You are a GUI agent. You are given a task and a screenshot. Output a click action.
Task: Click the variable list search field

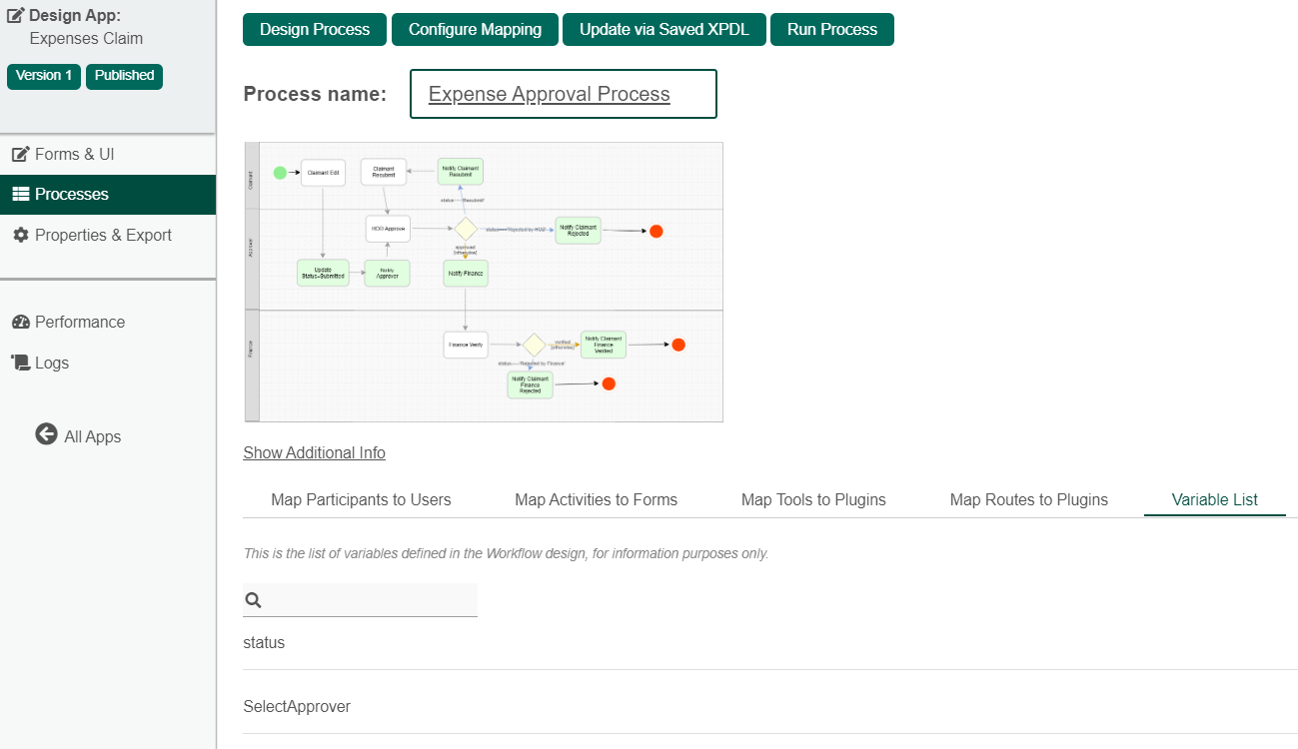[370, 600]
